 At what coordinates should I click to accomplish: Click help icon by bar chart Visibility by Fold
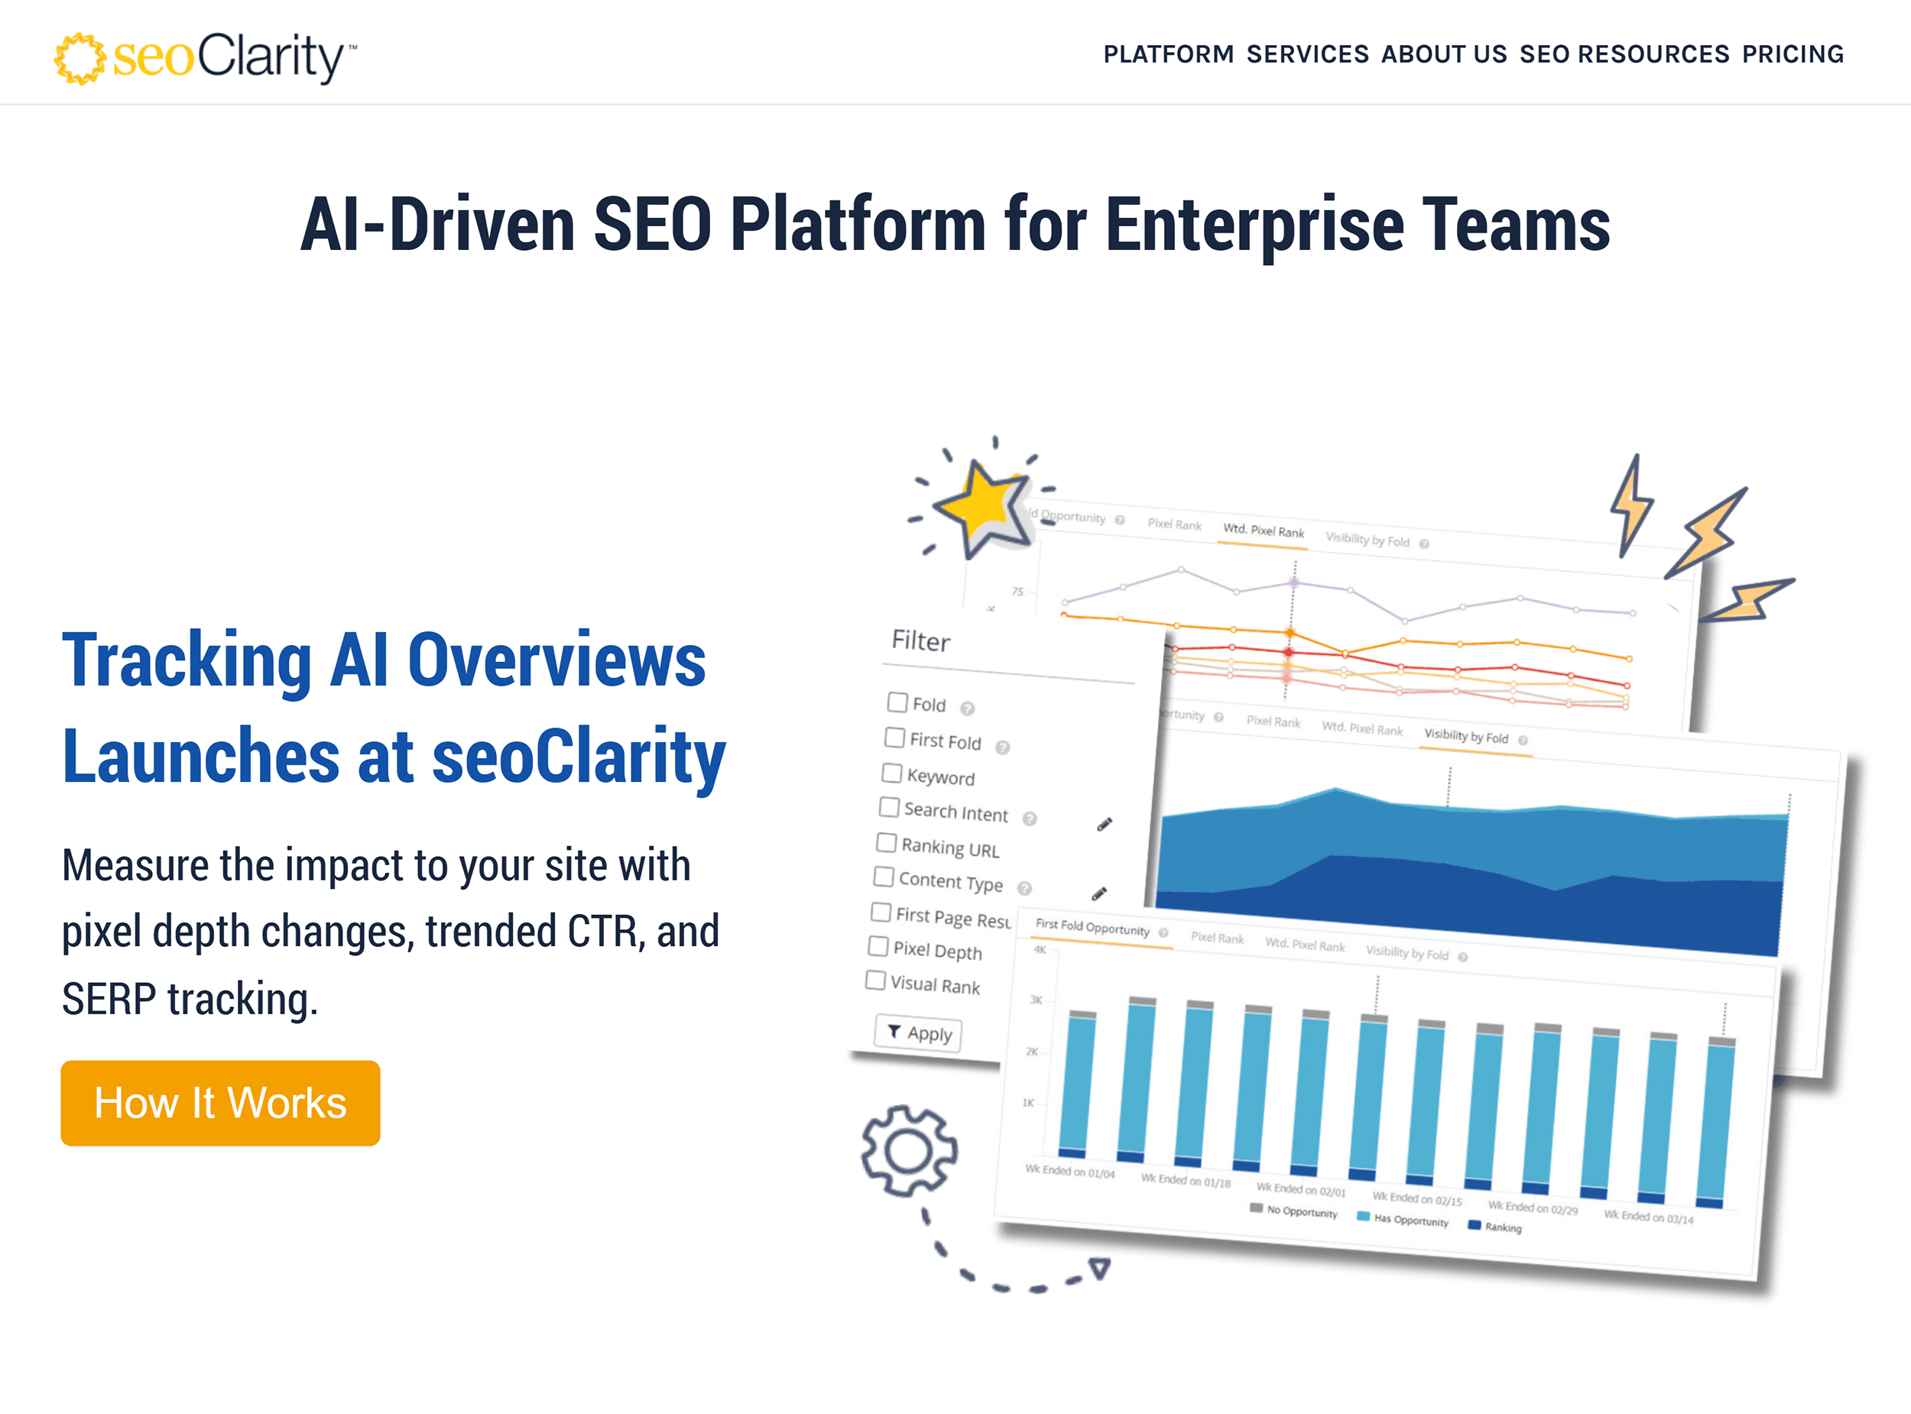pyautogui.click(x=1462, y=957)
